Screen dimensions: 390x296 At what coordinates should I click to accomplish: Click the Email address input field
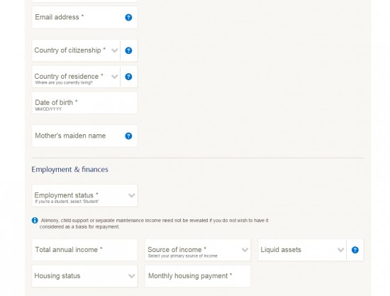click(84, 18)
